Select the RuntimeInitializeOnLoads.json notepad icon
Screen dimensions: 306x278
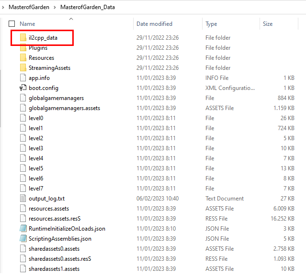23,229
